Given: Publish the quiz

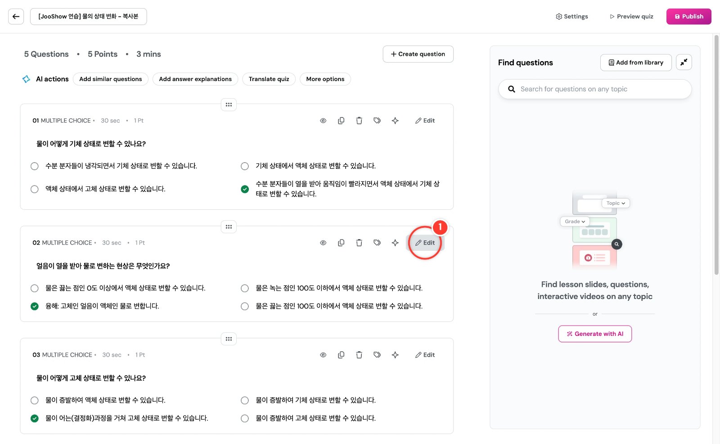Looking at the screenshot, I should [689, 17].
